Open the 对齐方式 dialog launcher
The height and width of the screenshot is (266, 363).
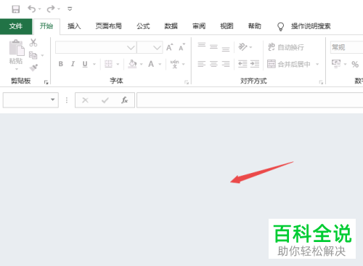321,82
